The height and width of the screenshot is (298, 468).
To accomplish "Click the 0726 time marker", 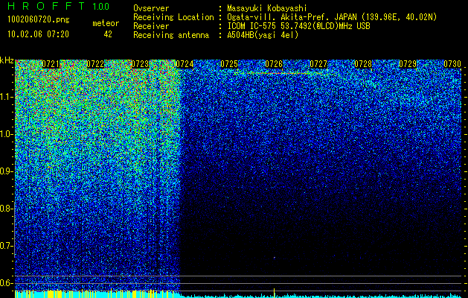I will 274,64.
